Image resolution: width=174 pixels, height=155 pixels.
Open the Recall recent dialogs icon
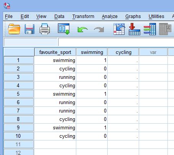64,29
